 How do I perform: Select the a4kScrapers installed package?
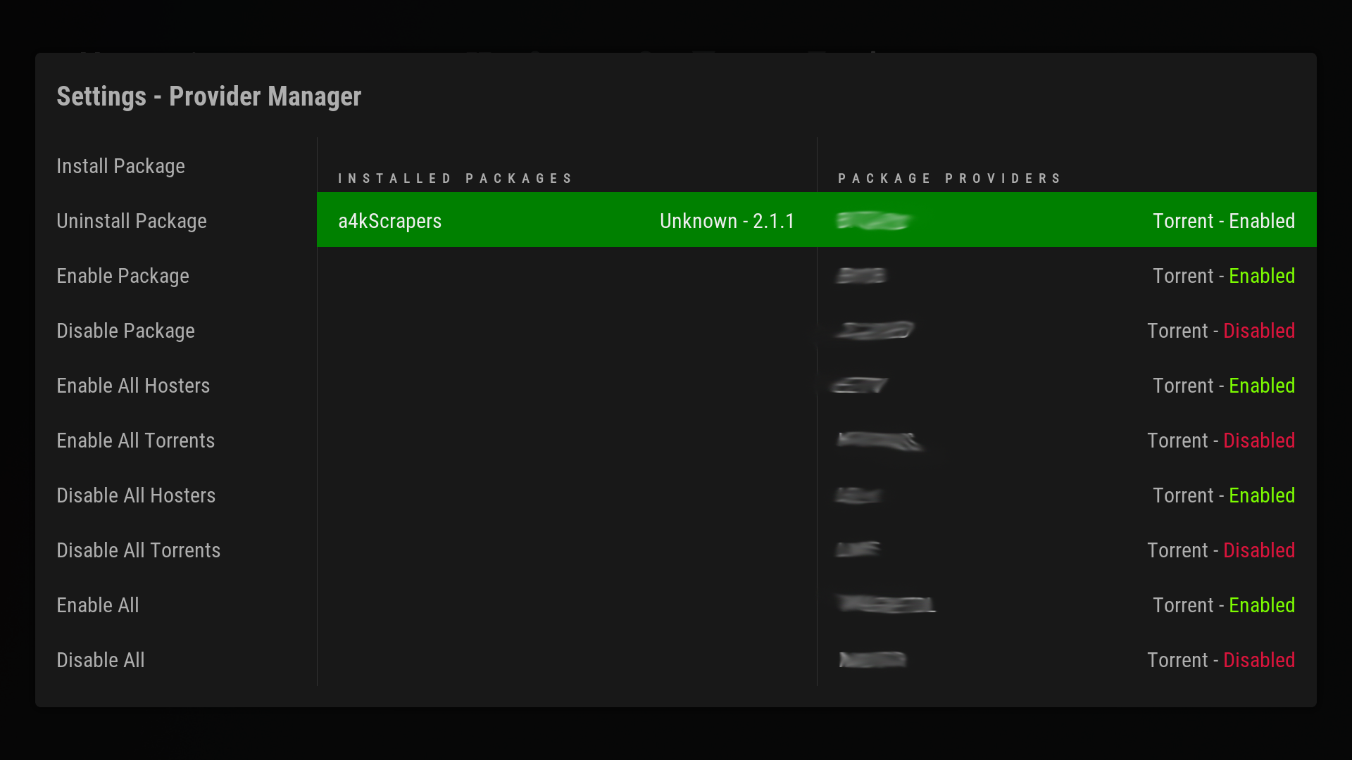pyautogui.click(x=566, y=221)
